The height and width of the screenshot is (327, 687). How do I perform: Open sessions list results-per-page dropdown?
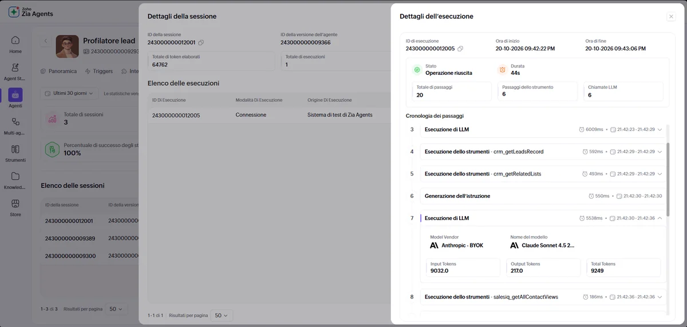(x=116, y=309)
